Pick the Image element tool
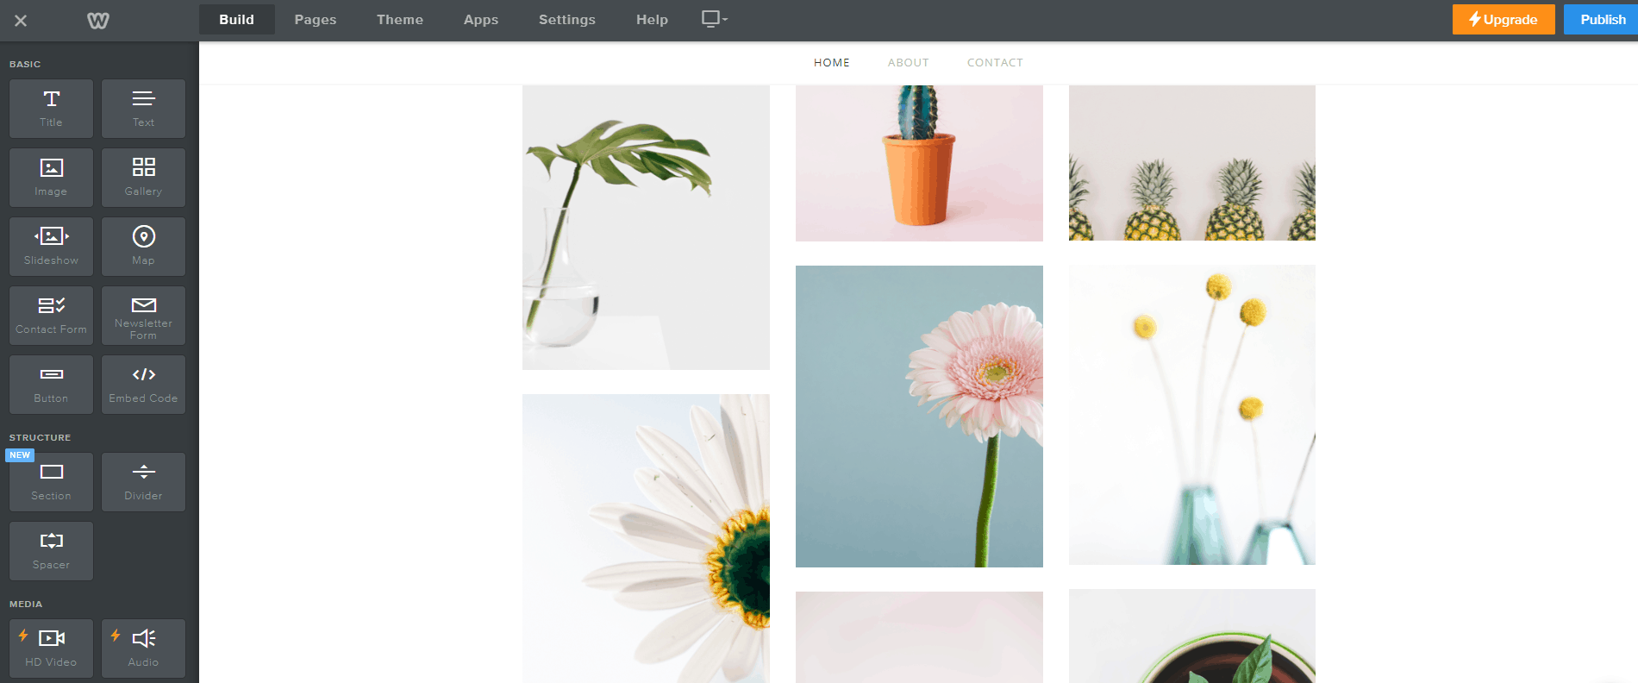 [51, 178]
